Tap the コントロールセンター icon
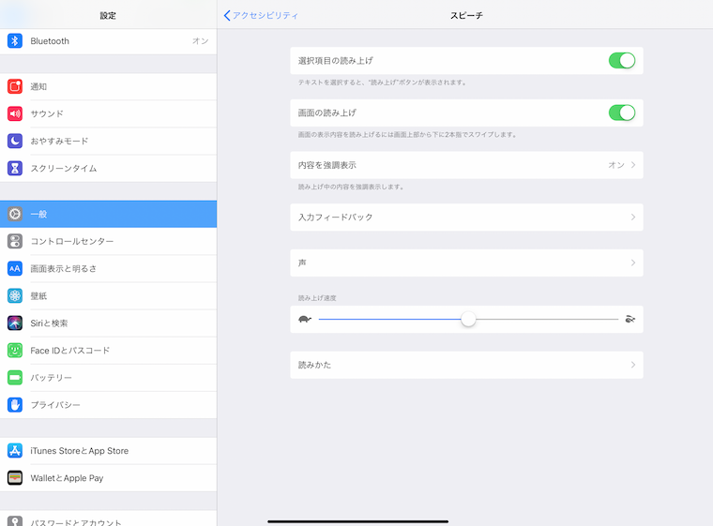This screenshot has height=526, width=713. tap(15, 241)
